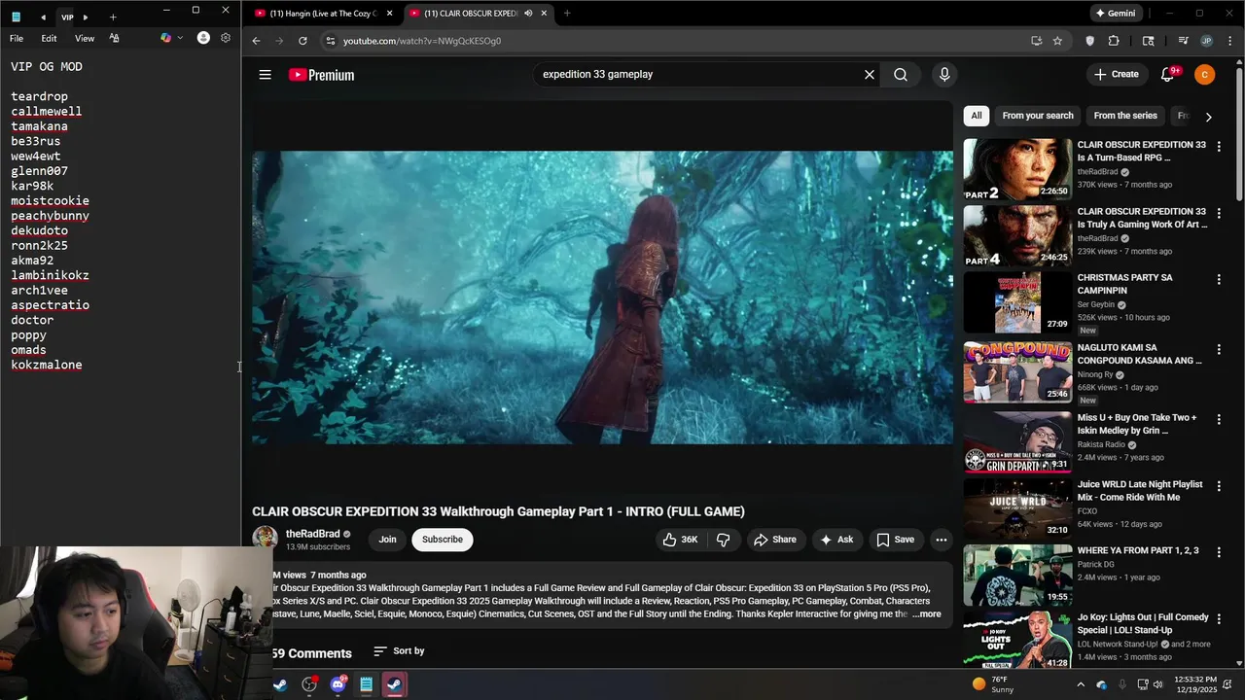Clear the YouTube search box text
This screenshot has height=700, width=1245.
point(870,75)
